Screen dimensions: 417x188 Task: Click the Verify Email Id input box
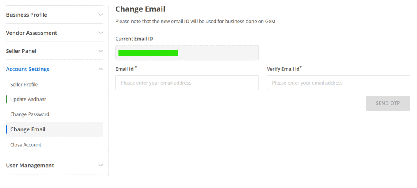338,83
